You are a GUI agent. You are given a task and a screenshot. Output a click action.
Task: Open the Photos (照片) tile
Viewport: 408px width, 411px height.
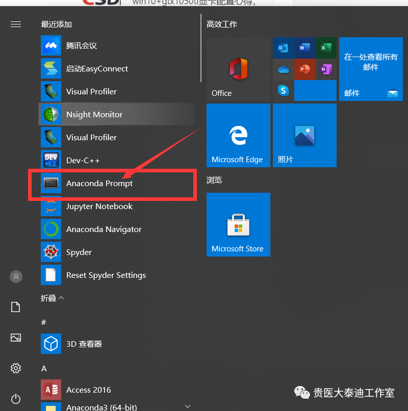(304, 135)
